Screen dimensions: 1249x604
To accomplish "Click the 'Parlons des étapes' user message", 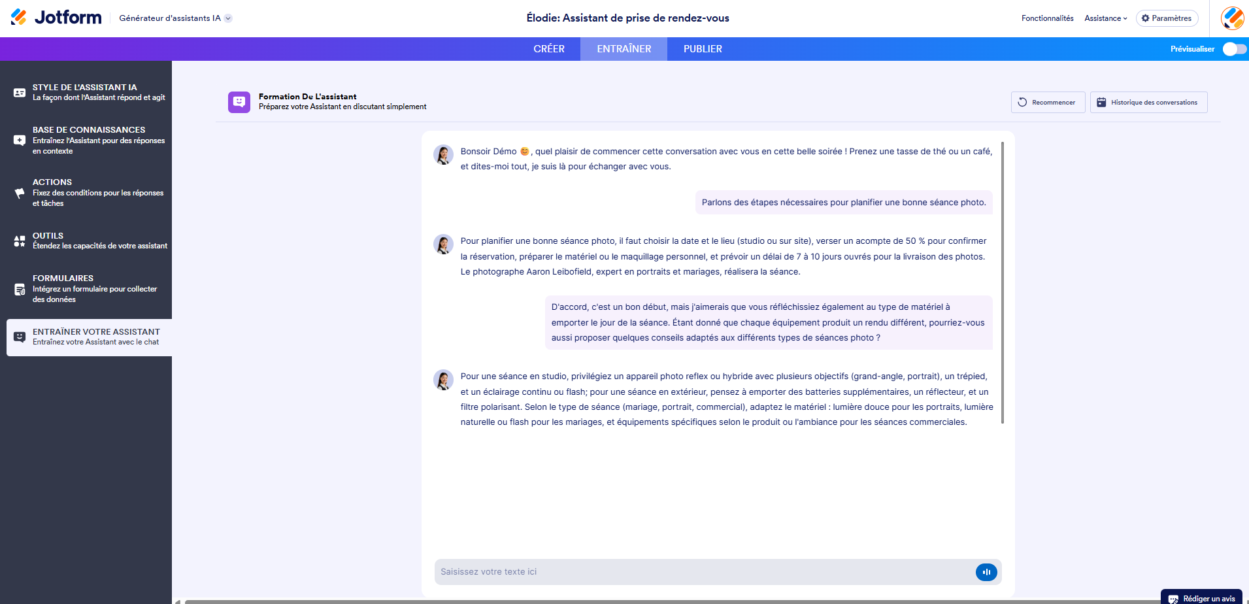I will (x=844, y=203).
